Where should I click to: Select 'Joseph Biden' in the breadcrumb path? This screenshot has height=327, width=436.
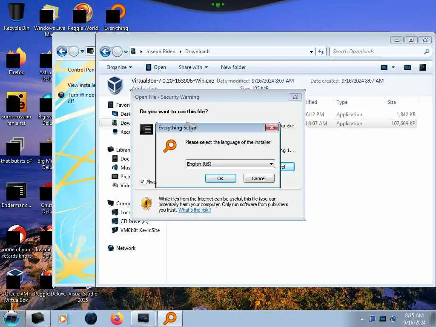161,52
